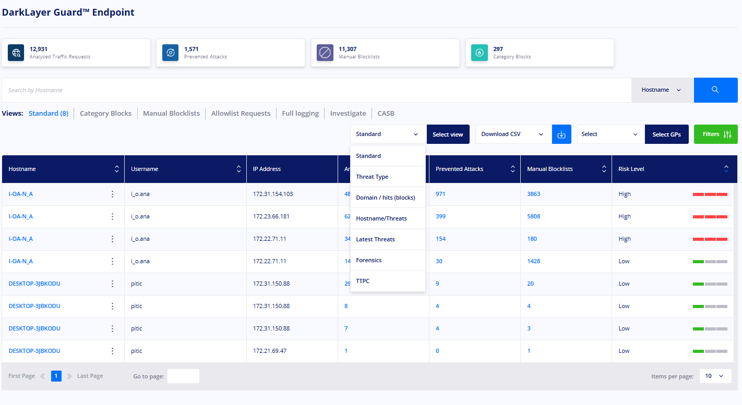Click the 12,931 analyzed requests count
This screenshot has width=742, height=405.
click(39, 49)
